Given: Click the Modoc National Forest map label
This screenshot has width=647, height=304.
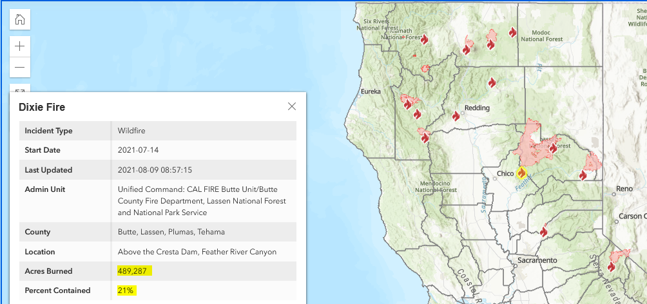Looking at the screenshot, I should point(542,36).
